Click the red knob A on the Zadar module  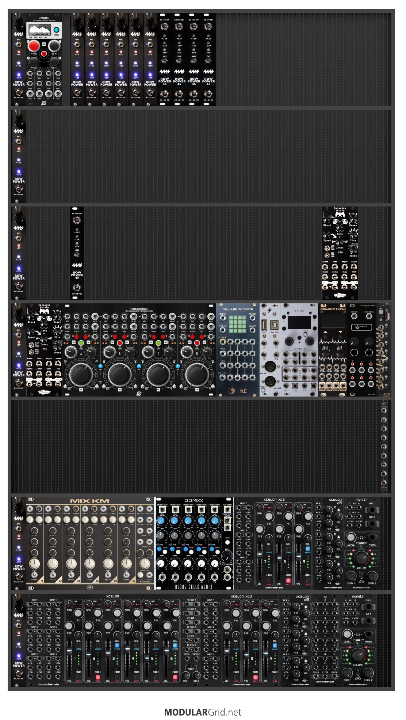click(x=34, y=46)
